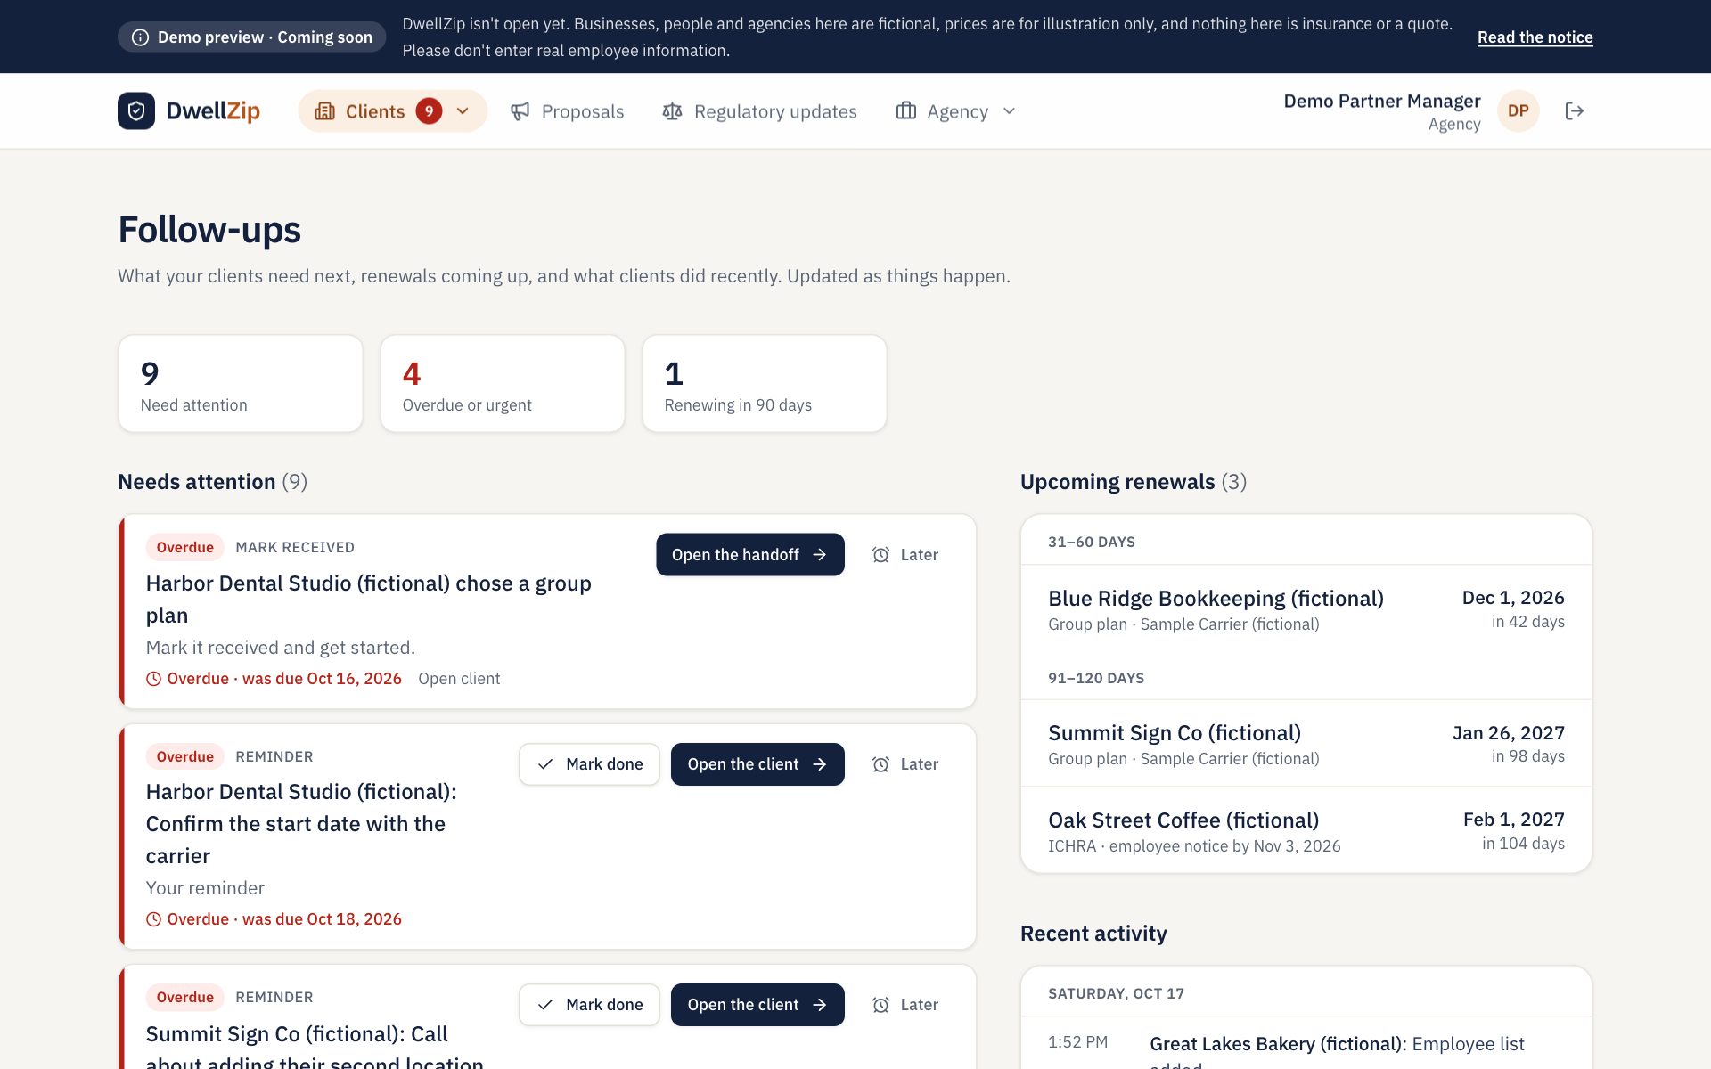Click the Great Lakes Bakery activity entry
The height and width of the screenshot is (1069, 1711).
1306,1044
